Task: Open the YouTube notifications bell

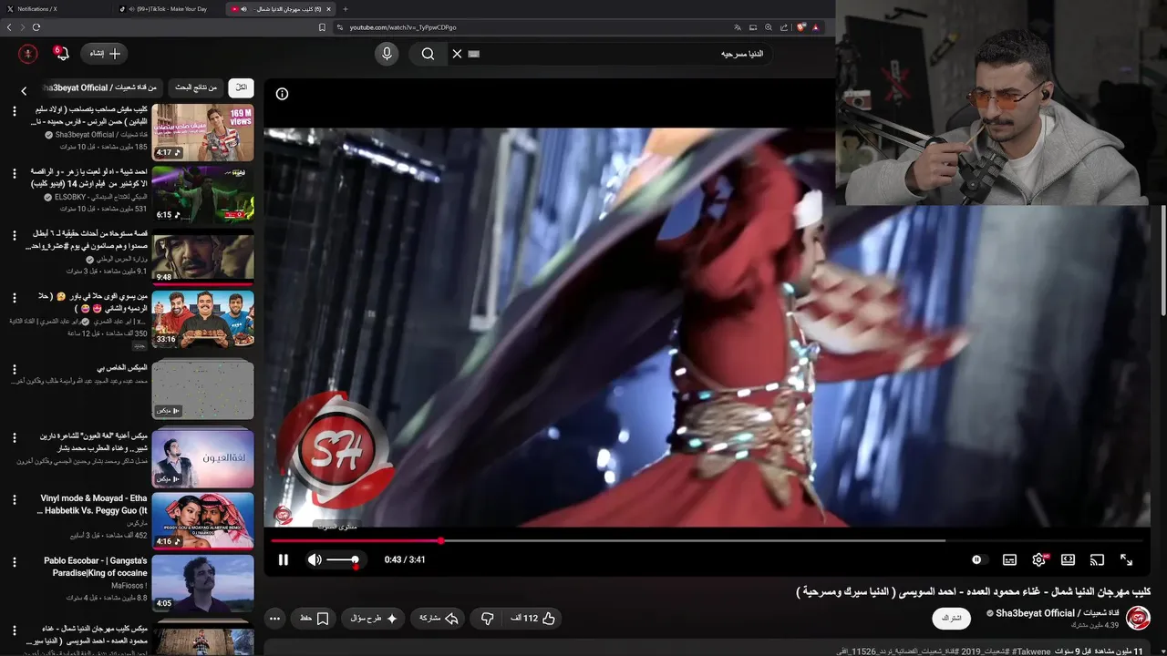Action: [x=61, y=54]
